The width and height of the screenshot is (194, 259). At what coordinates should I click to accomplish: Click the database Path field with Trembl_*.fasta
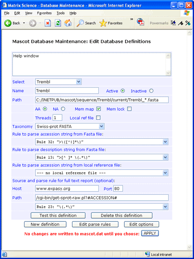[102, 100]
